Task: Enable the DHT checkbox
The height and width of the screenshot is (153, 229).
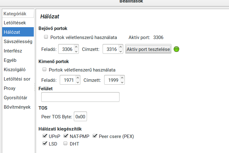Action: pyautogui.click(x=66, y=144)
